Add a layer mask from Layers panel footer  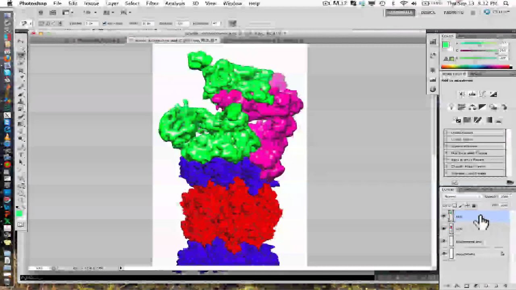coord(466,286)
